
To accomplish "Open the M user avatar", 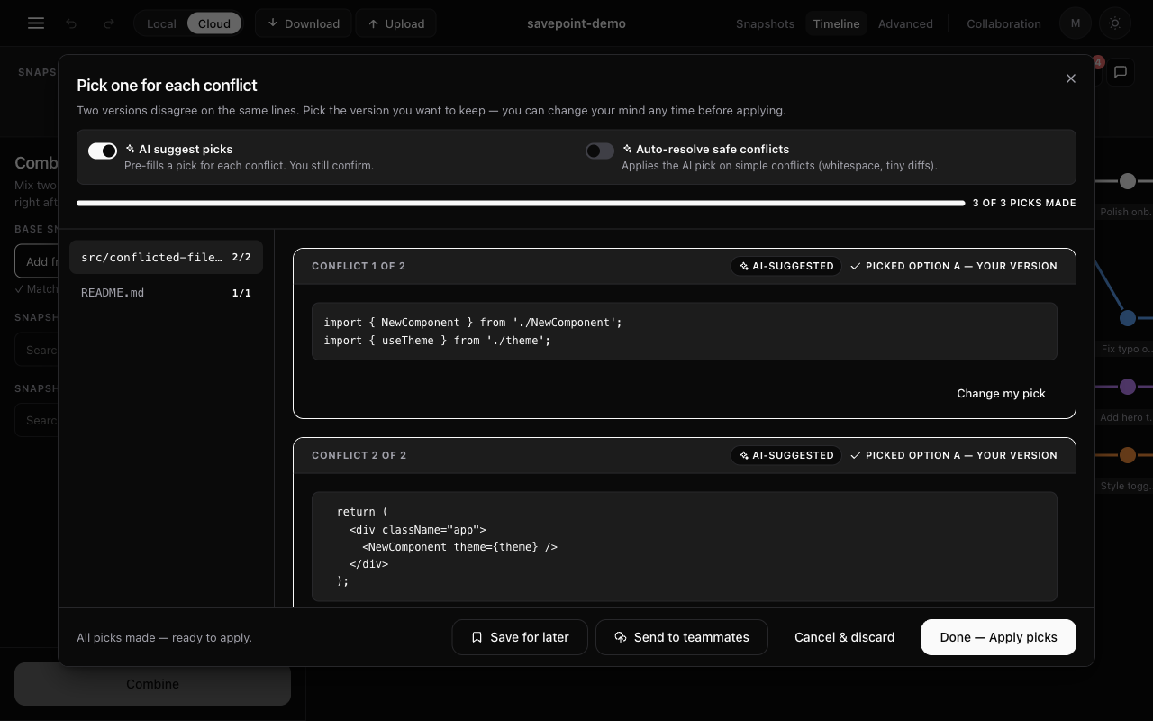I will click(x=1076, y=23).
